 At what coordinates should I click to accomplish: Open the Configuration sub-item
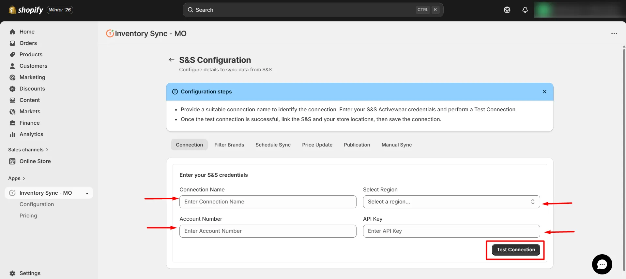click(x=37, y=204)
